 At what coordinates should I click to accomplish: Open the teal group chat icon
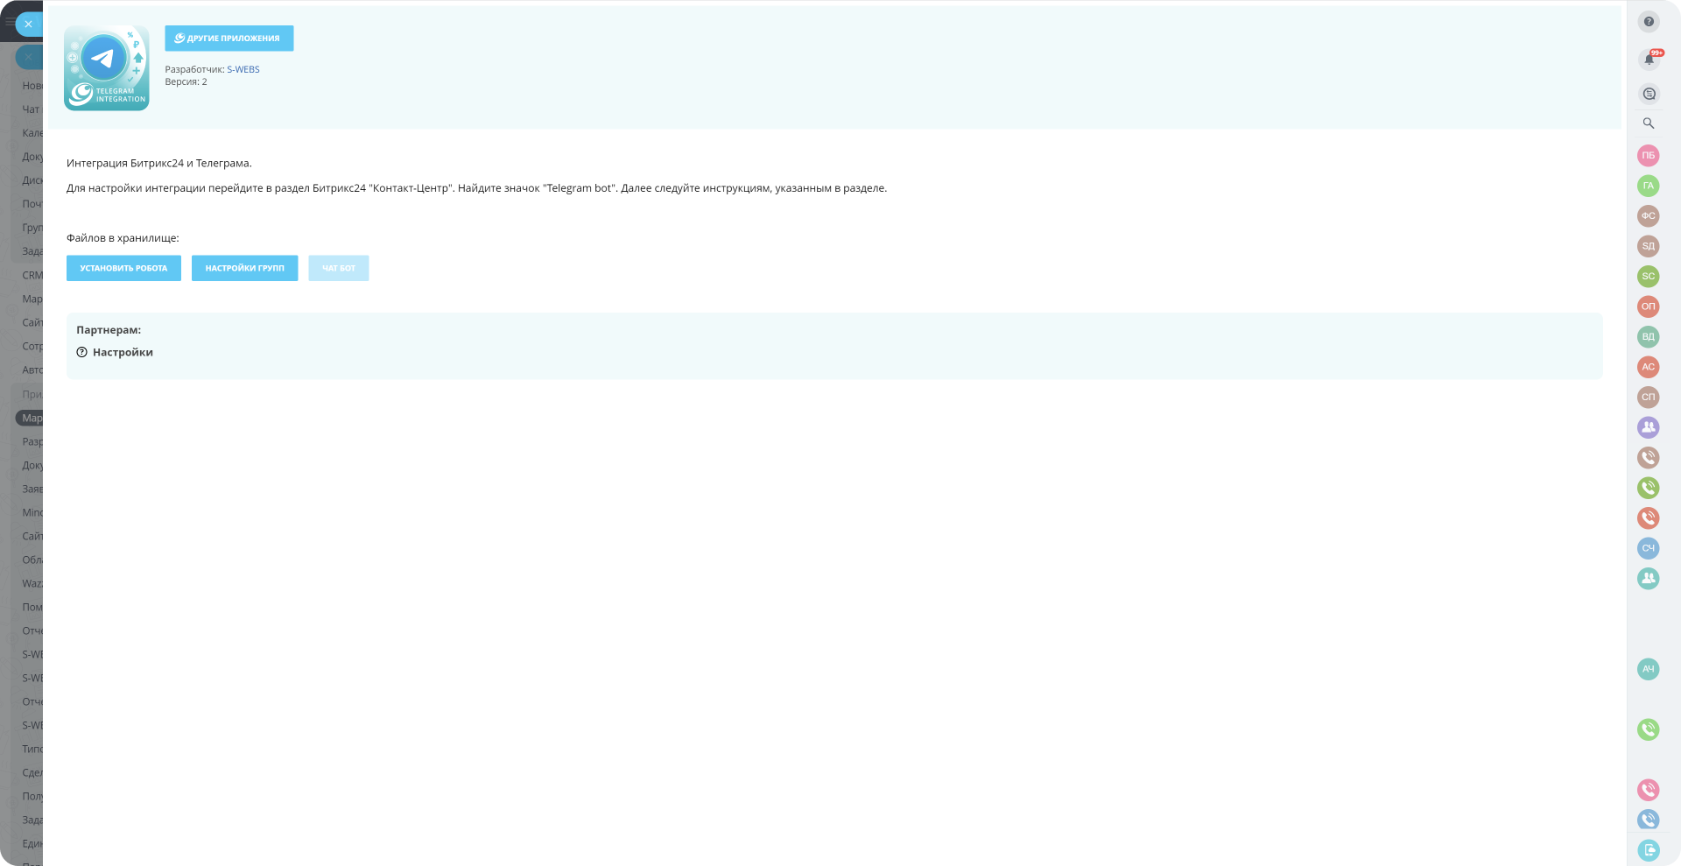click(1649, 579)
